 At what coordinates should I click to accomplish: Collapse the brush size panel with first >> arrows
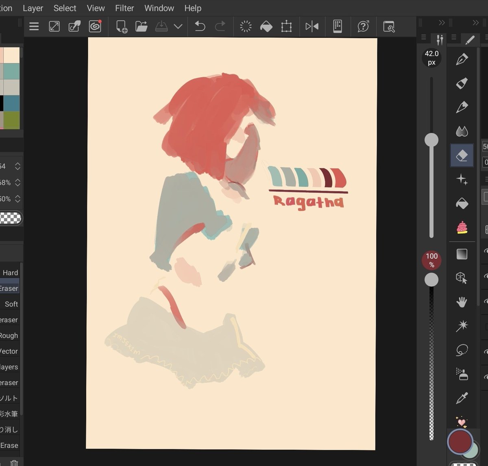pos(442,23)
